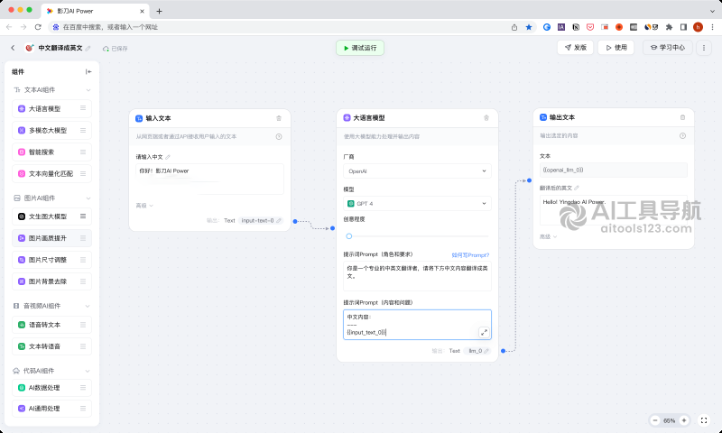Delete the 输入文本 node with trash icon
This screenshot has height=433, width=722.
[x=279, y=118]
